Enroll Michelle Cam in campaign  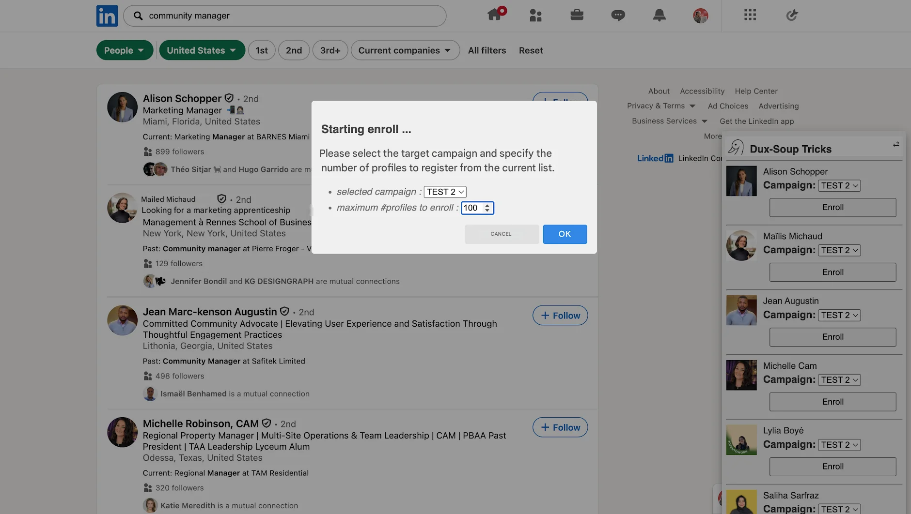point(832,402)
